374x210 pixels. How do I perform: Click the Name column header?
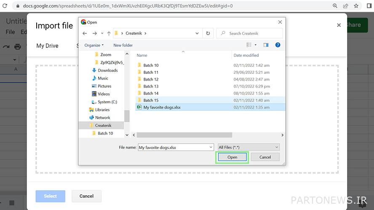click(142, 55)
